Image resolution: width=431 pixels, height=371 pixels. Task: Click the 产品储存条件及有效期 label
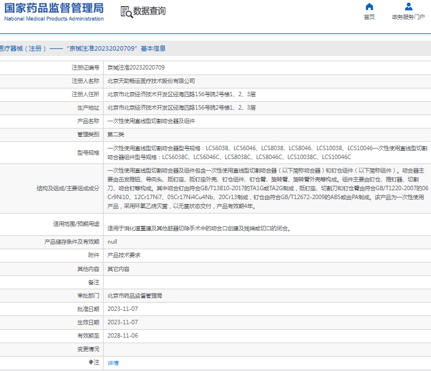point(72,242)
